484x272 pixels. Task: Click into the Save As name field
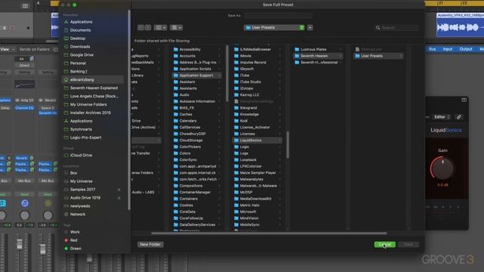[278, 15]
